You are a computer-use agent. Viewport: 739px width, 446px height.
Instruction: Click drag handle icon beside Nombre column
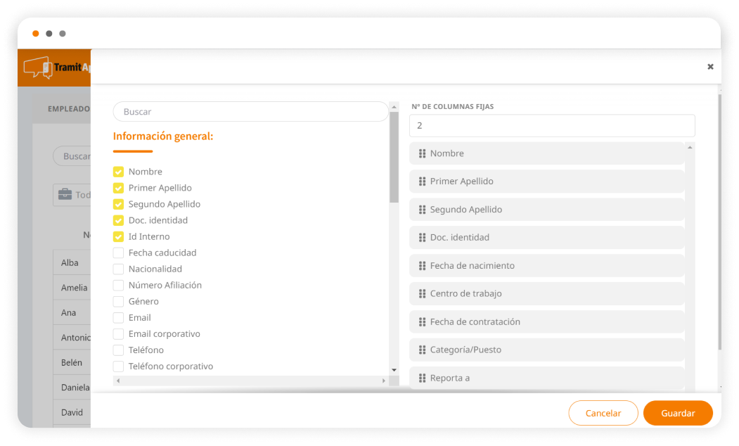(x=422, y=153)
